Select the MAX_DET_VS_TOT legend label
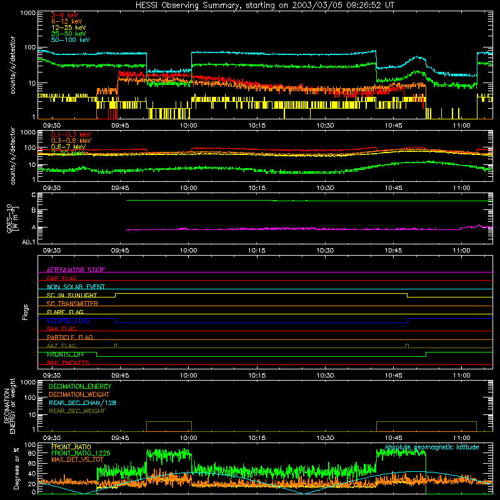Viewport: 500px width, 500px height. point(77,459)
